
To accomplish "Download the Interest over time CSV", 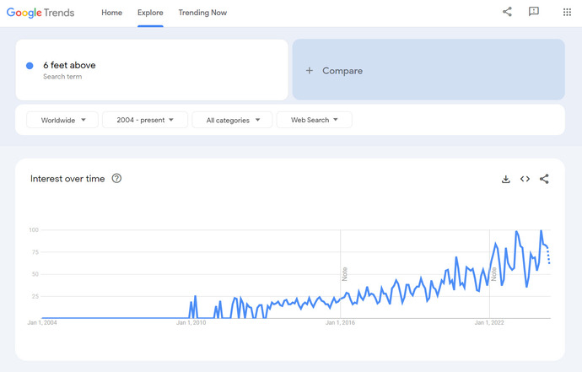I will [x=506, y=179].
